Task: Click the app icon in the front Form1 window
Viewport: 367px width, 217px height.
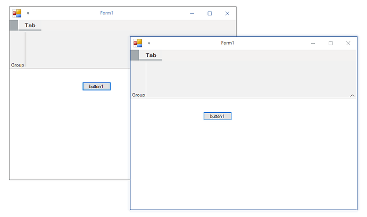Action: coord(138,43)
